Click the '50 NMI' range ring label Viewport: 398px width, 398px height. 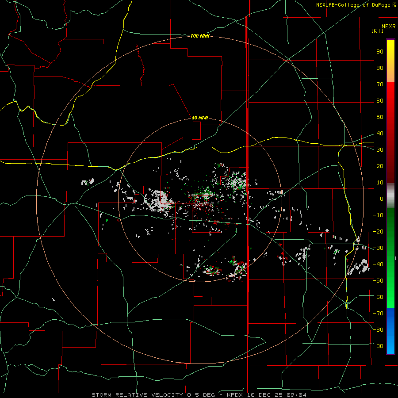coord(200,118)
